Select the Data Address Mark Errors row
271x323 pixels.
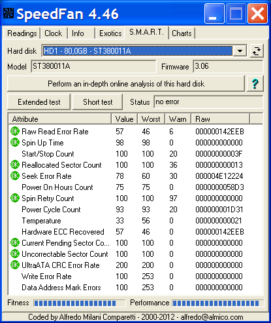pyautogui.click(x=135, y=288)
